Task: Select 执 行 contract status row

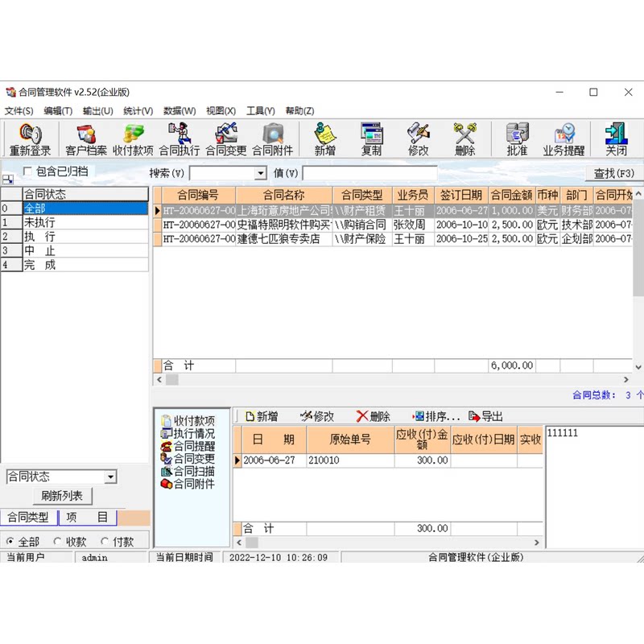Action: pyautogui.click(x=74, y=237)
